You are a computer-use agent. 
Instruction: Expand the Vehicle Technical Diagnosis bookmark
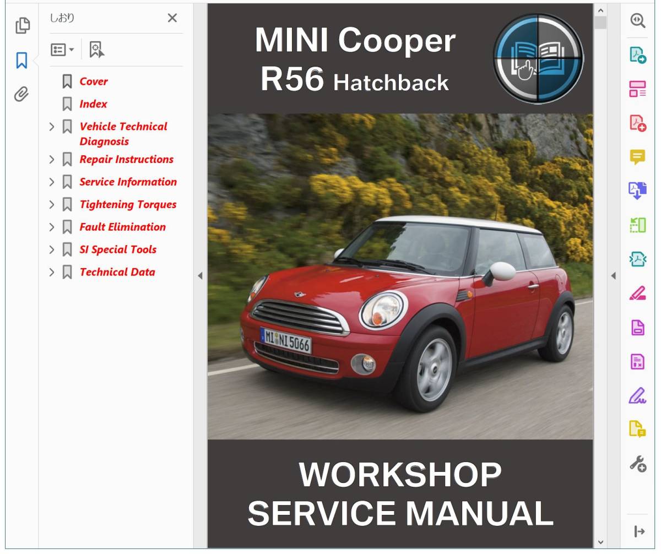[52, 127]
